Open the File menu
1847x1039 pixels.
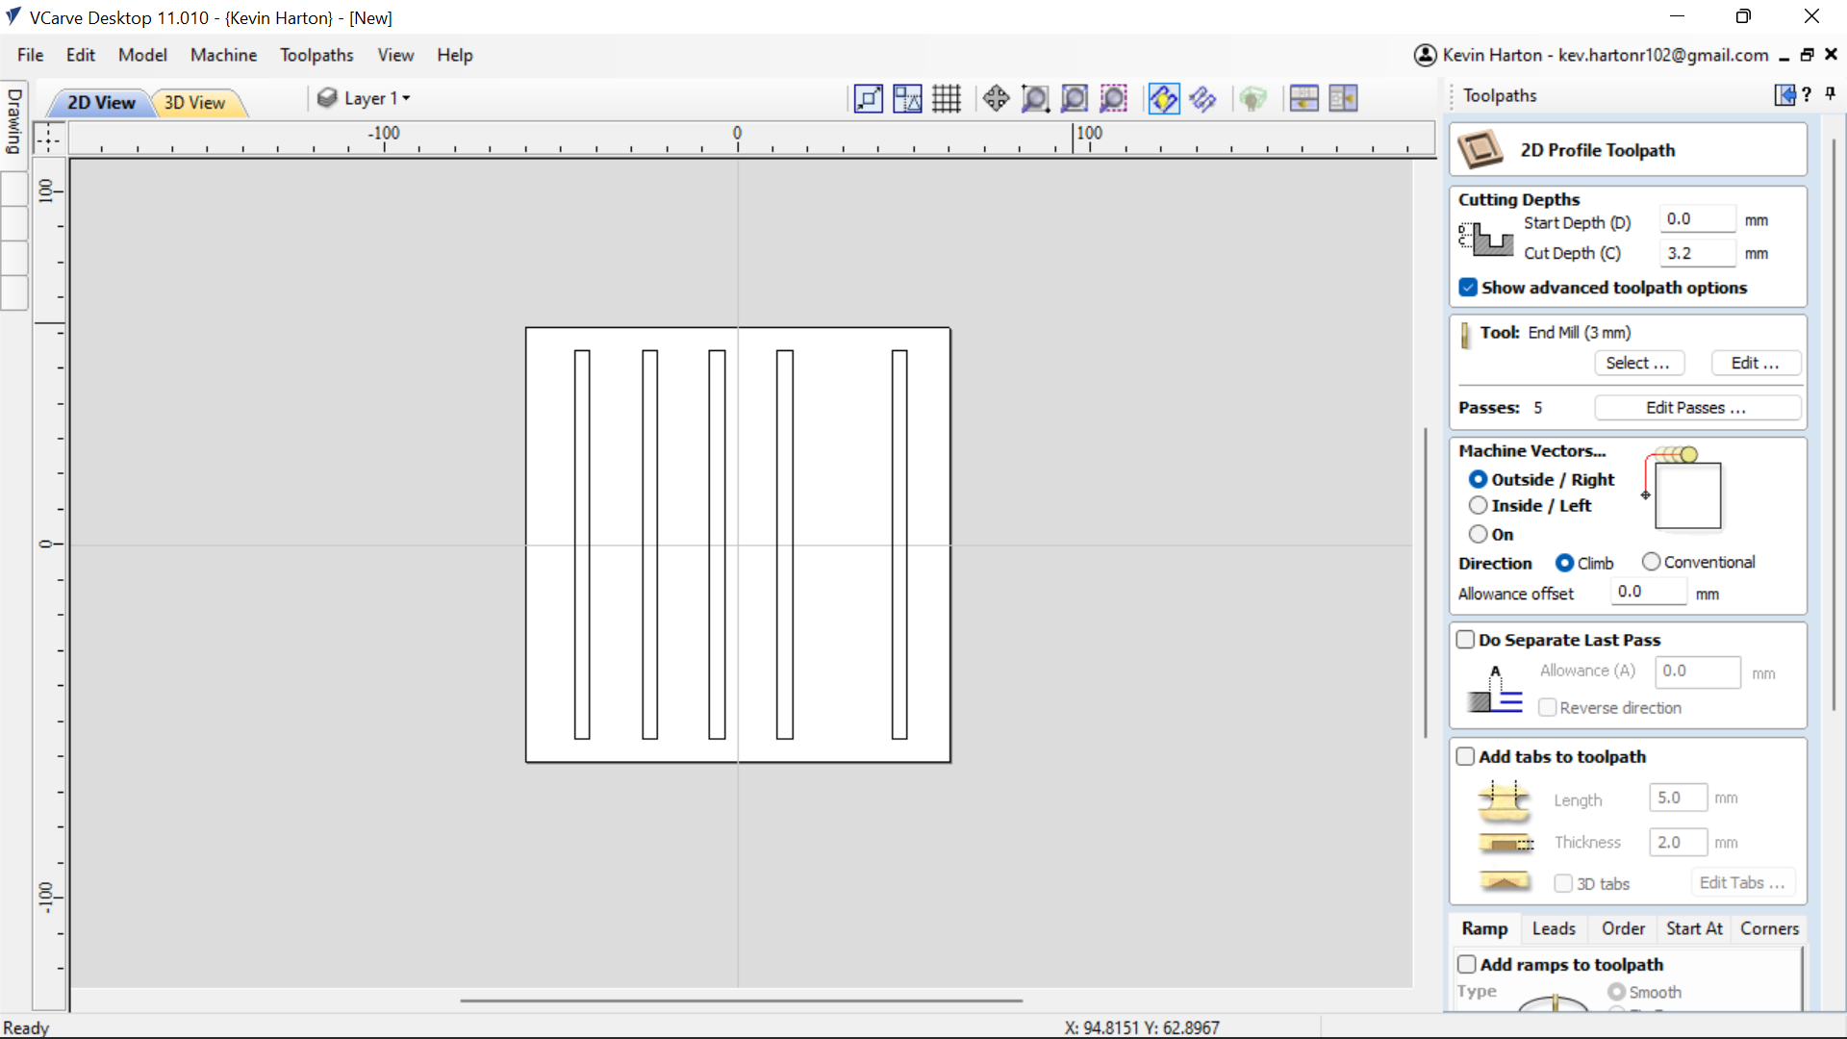point(31,55)
